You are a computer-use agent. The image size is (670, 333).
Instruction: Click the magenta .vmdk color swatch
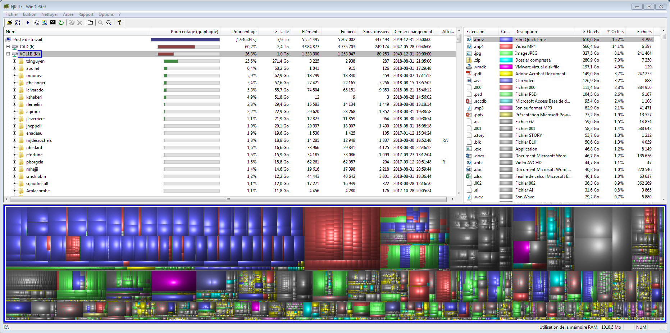tap(506, 67)
